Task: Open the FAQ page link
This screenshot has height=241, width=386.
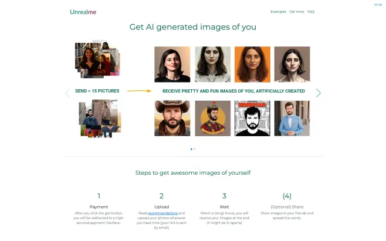Action: point(311,11)
